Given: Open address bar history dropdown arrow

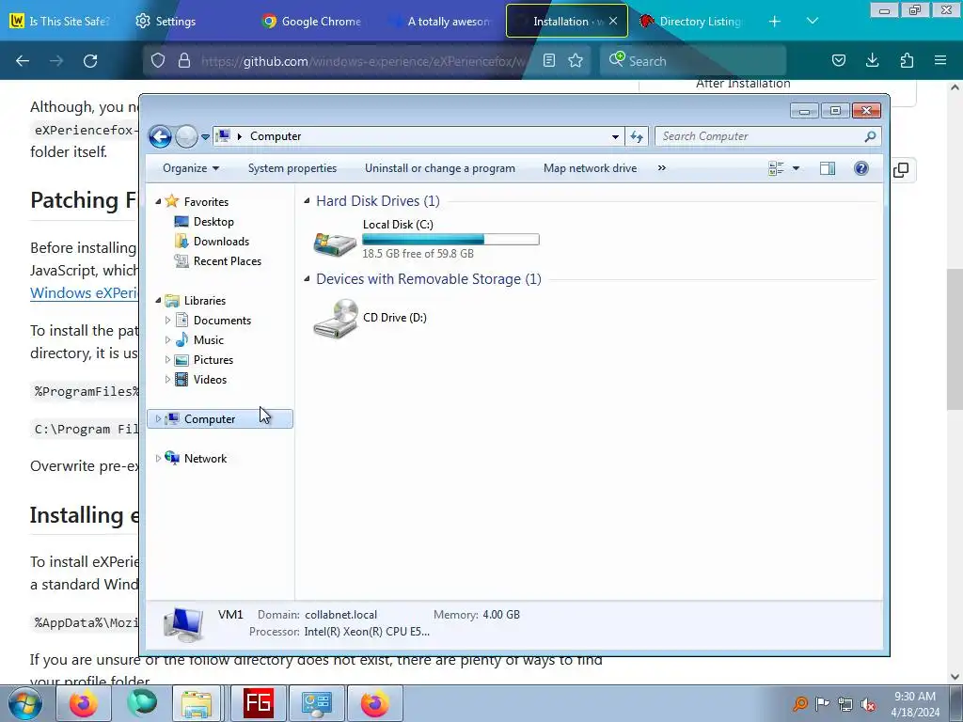Looking at the screenshot, I should pyautogui.click(x=615, y=137).
